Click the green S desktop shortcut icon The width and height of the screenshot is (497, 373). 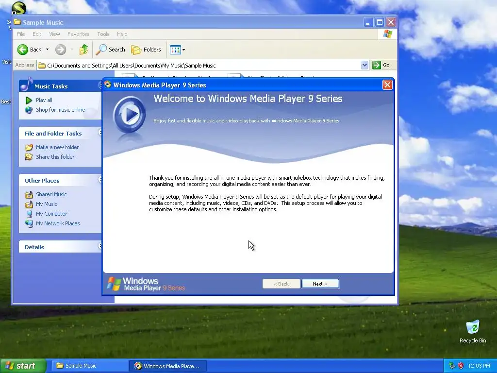[x=18, y=8]
